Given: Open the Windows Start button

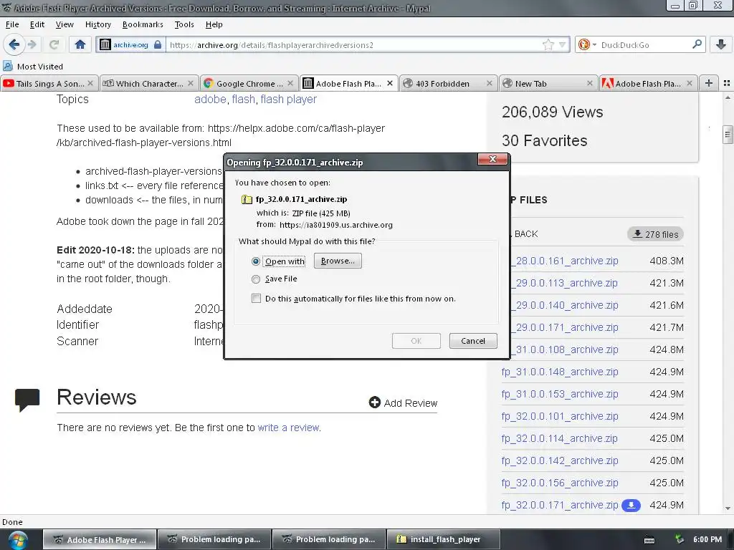Looking at the screenshot, I should coord(18,540).
